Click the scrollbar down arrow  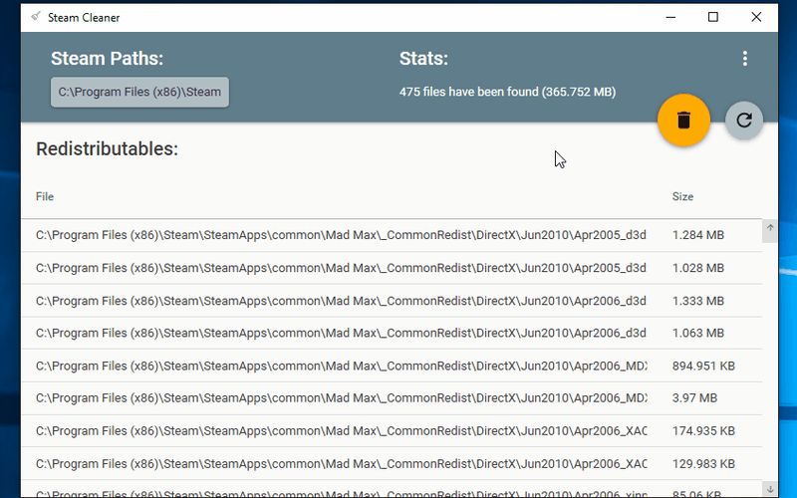tap(769, 487)
